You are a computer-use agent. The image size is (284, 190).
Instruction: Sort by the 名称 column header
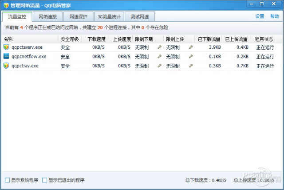point(30,39)
